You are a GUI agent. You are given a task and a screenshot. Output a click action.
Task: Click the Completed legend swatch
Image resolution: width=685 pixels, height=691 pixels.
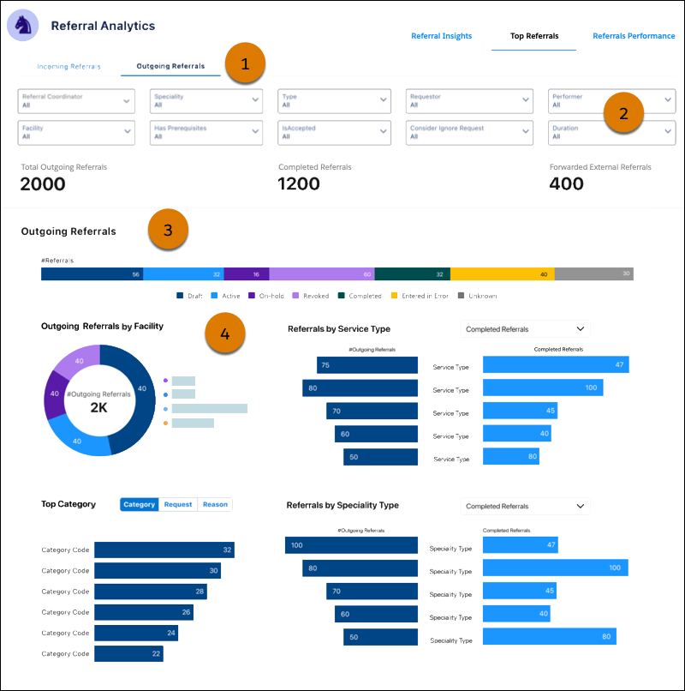coord(341,296)
